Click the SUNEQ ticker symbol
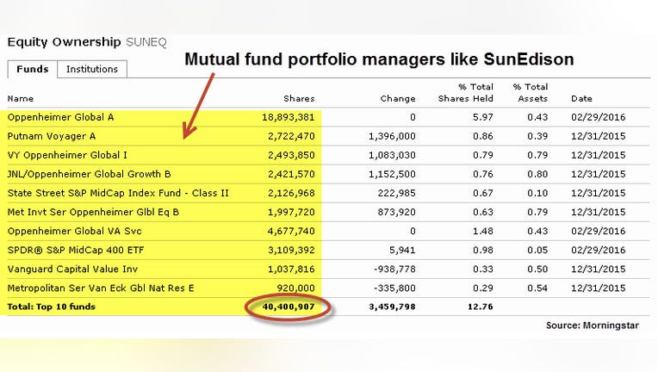The height and width of the screenshot is (372, 658). point(146,42)
